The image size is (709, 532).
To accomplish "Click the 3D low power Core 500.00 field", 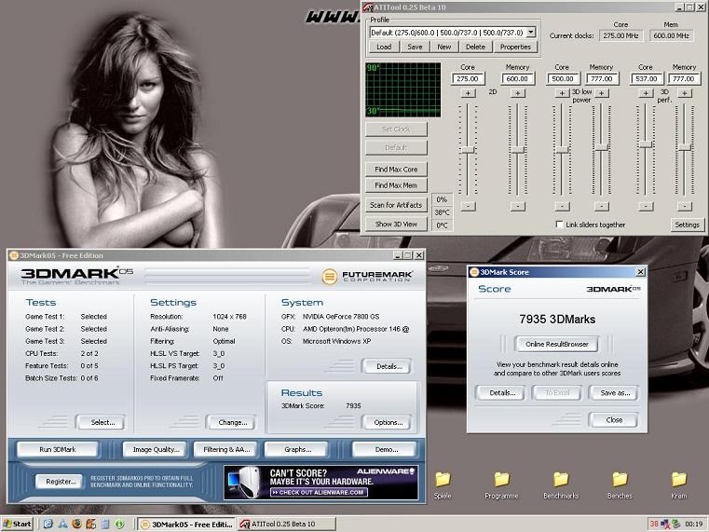I will (563, 78).
